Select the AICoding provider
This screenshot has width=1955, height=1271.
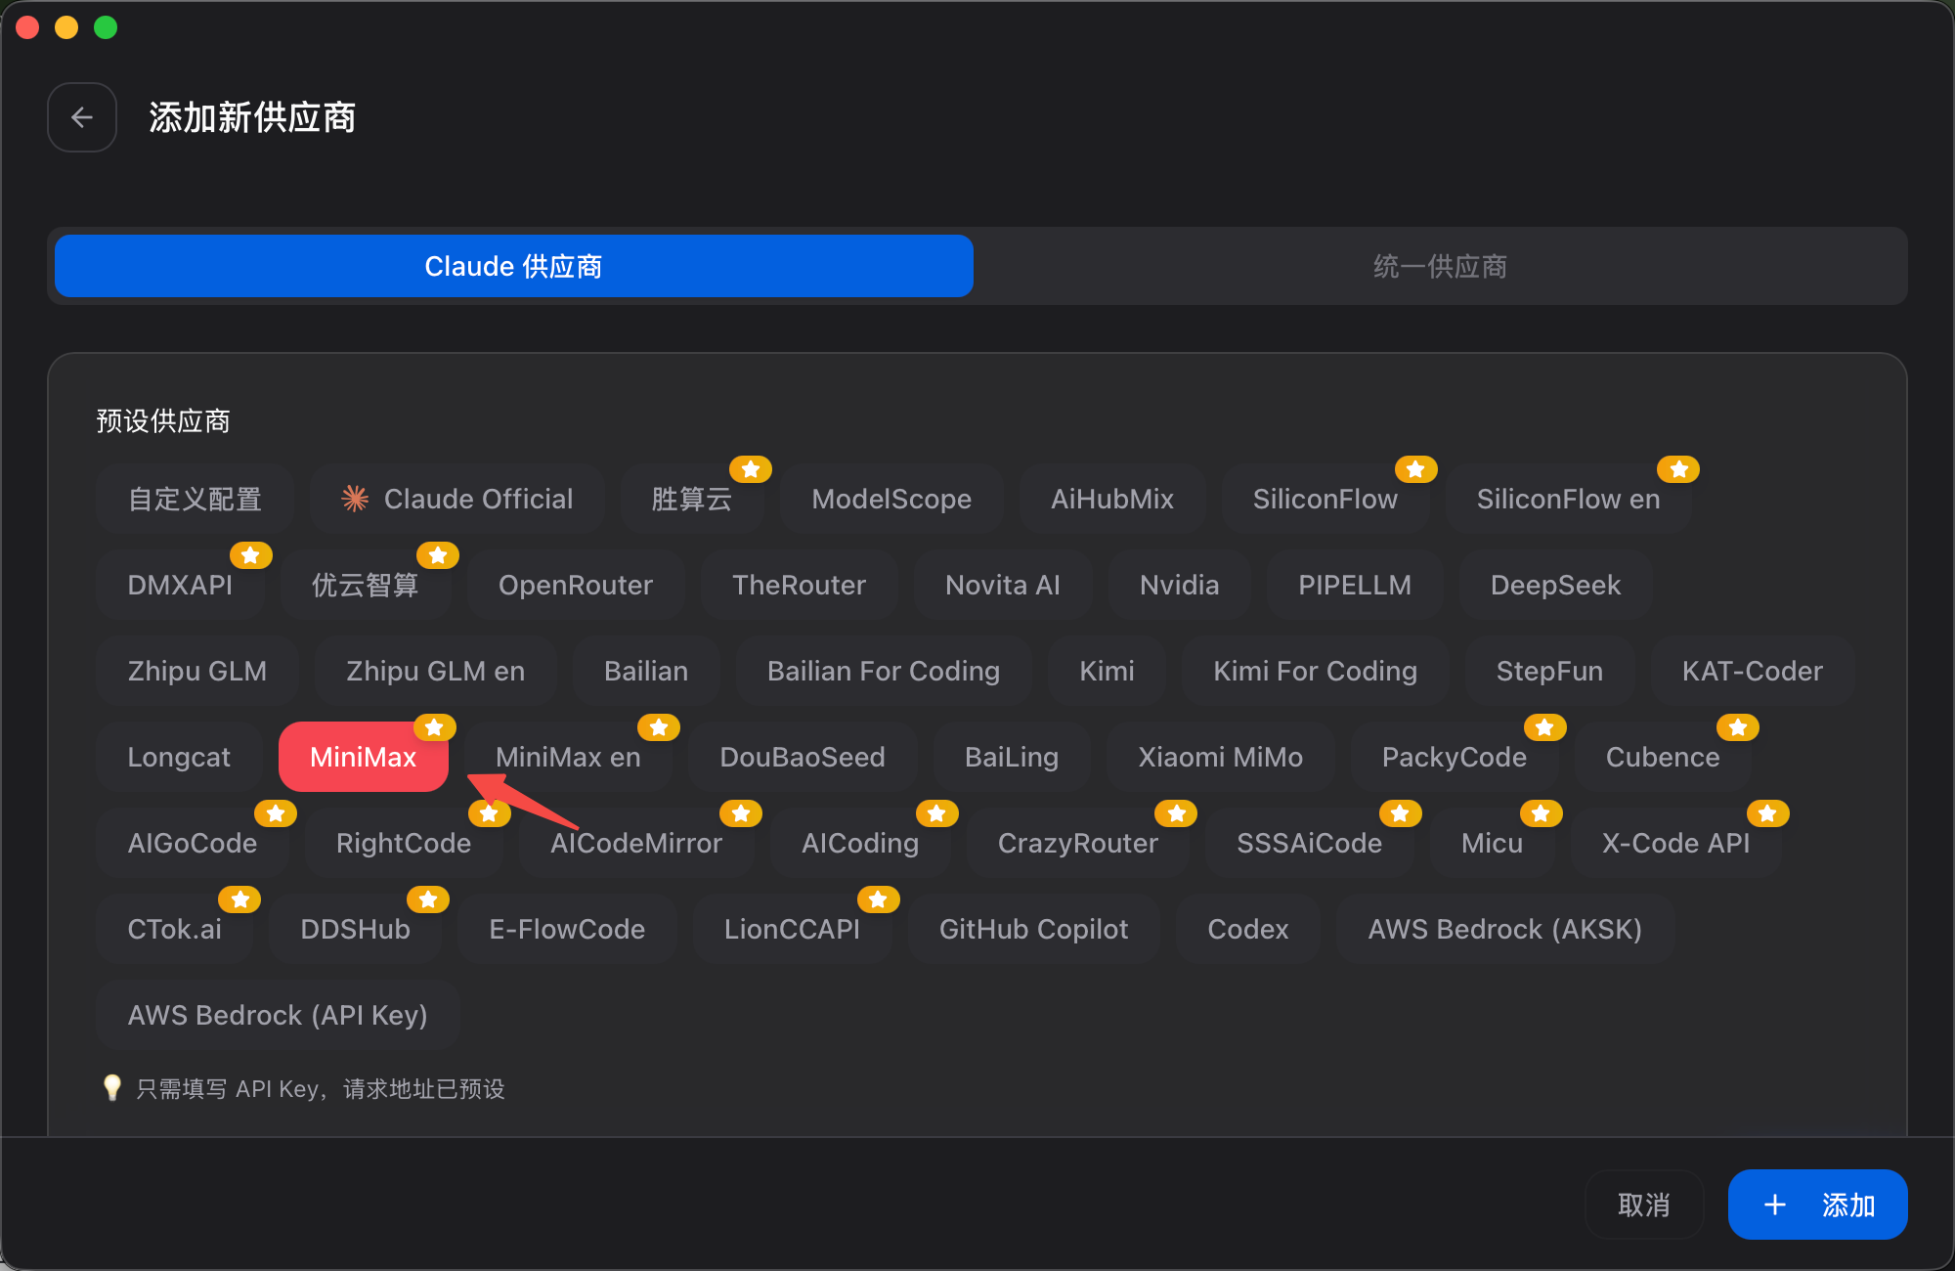point(860,843)
